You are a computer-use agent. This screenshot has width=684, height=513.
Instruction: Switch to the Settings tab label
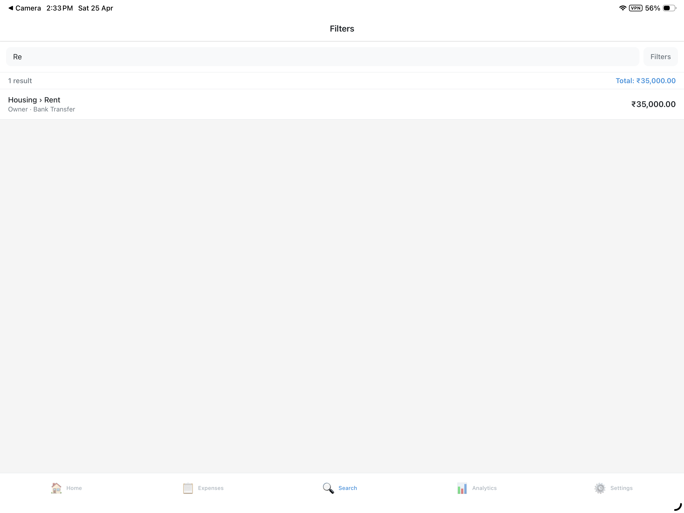click(x=621, y=488)
